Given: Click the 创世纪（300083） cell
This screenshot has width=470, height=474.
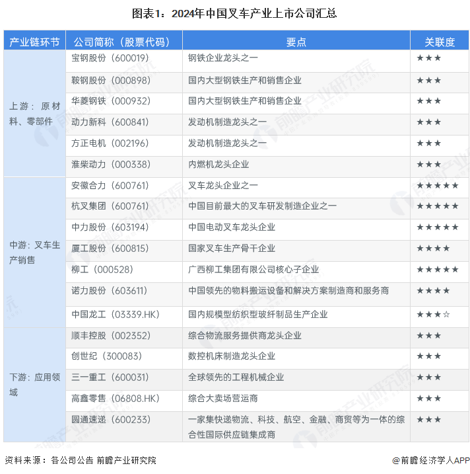Looking at the screenshot, I should click(124, 358).
